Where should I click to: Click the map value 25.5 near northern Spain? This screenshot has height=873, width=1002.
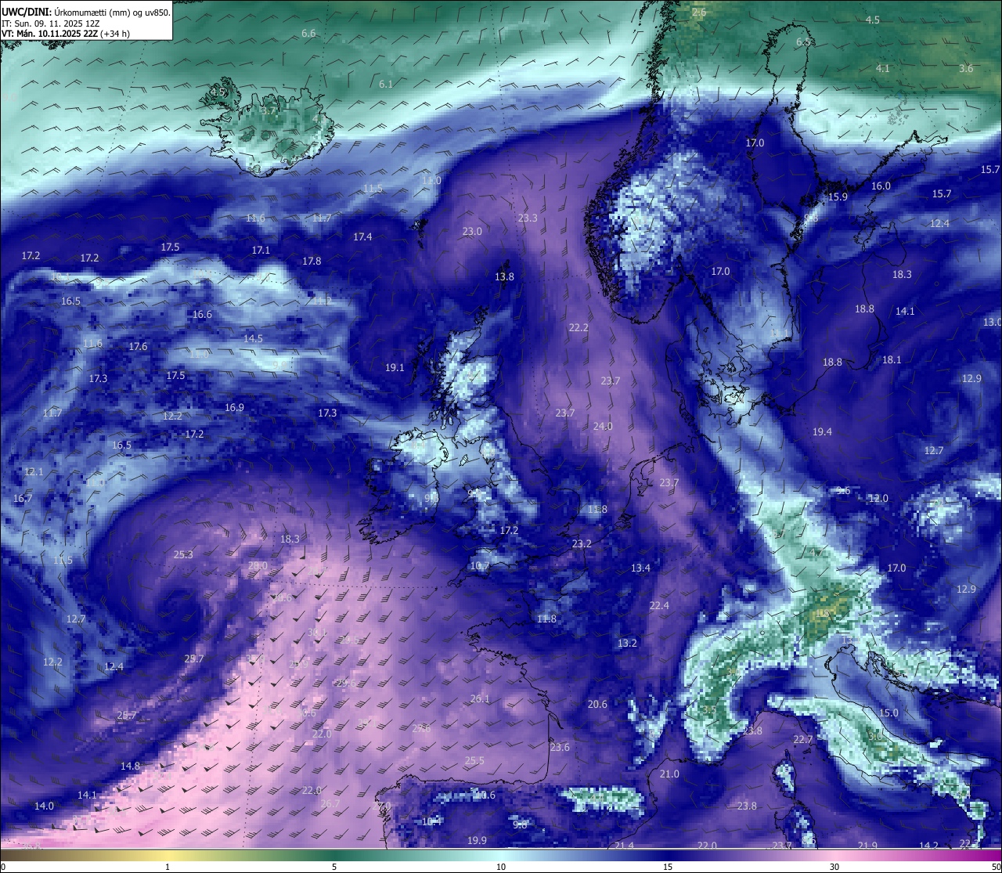point(474,761)
